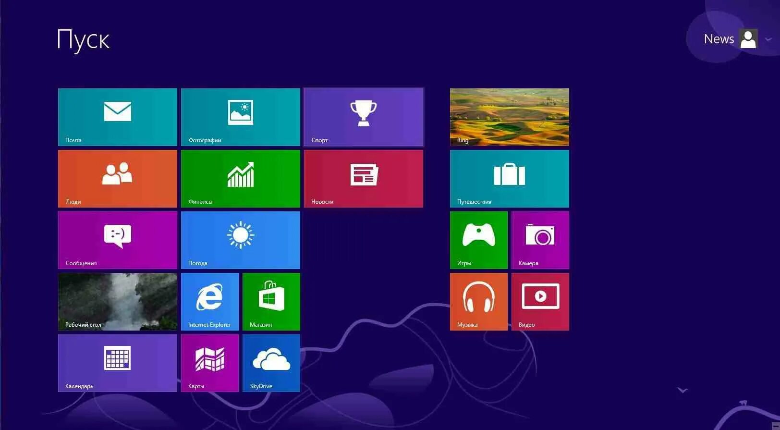Open the Рабочий стол desktop tile
Image resolution: width=780 pixels, height=430 pixels.
click(x=118, y=302)
